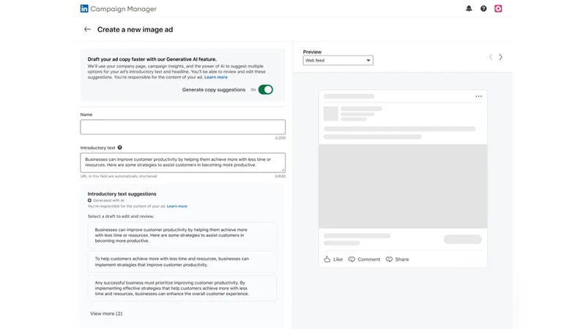Open Learn more link in Generative AI notice
586x329 pixels.
point(215,77)
